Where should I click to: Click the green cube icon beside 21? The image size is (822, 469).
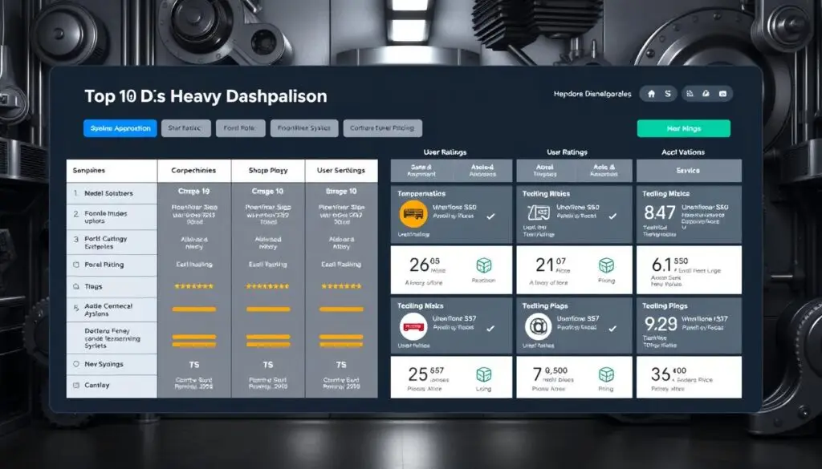click(607, 265)
